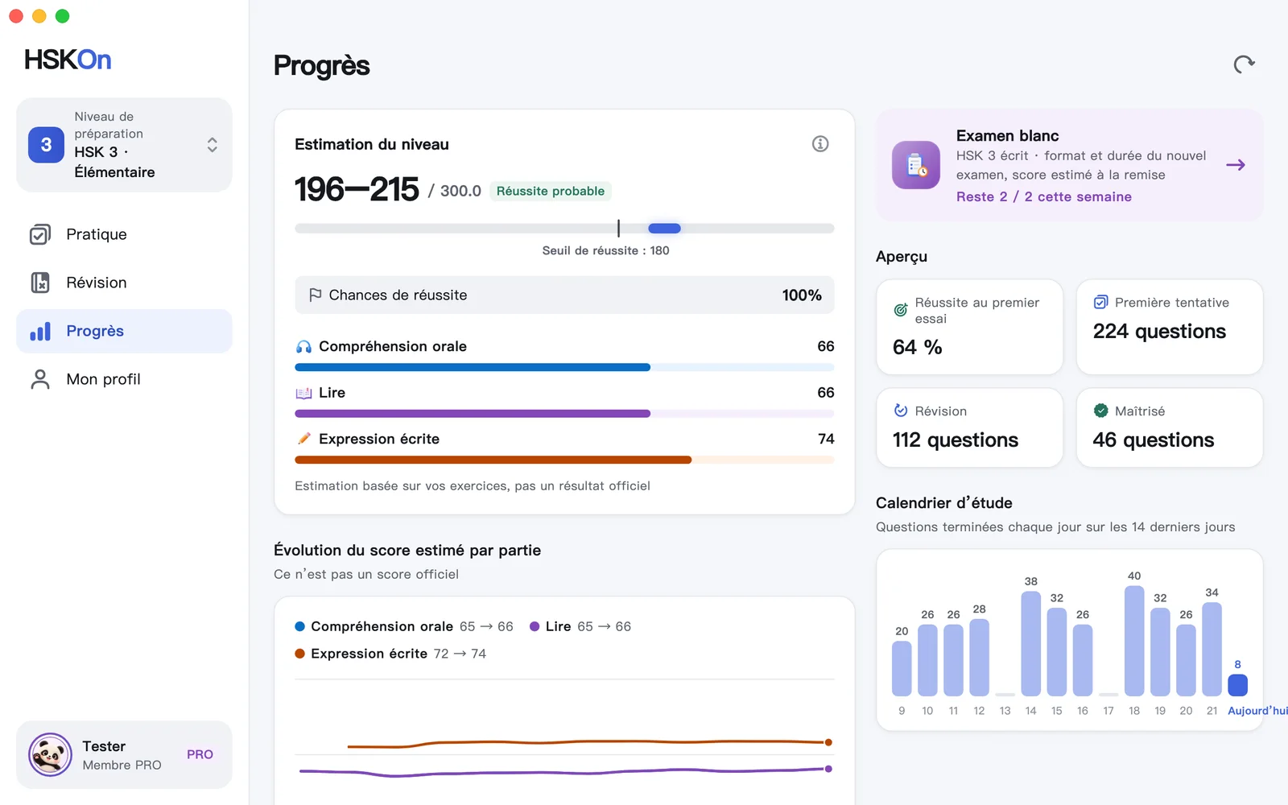Click the Lire purple progress bar

coord(564,414)
